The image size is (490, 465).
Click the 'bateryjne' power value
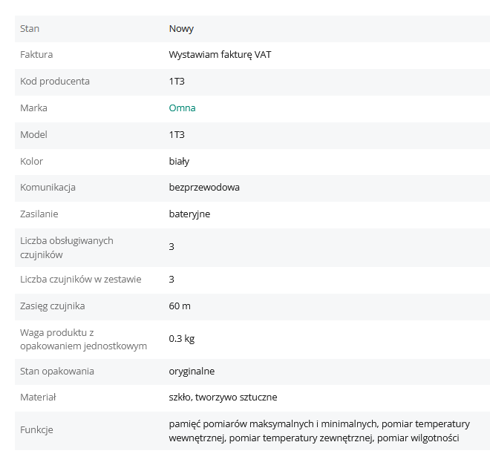pyautogui.click(x=189, y=214)
